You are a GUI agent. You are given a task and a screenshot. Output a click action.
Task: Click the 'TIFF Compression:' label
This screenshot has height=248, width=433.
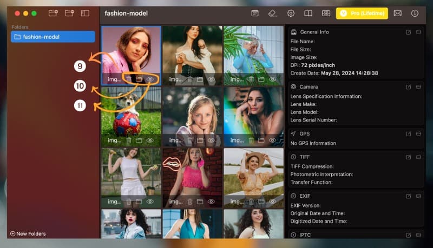tap(312, 167)
